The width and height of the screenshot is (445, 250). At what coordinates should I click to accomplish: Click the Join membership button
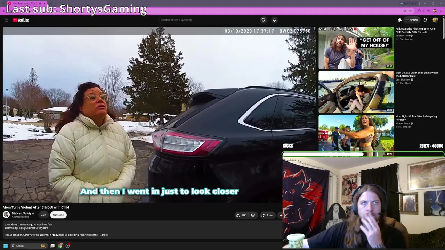coord(43,215)
